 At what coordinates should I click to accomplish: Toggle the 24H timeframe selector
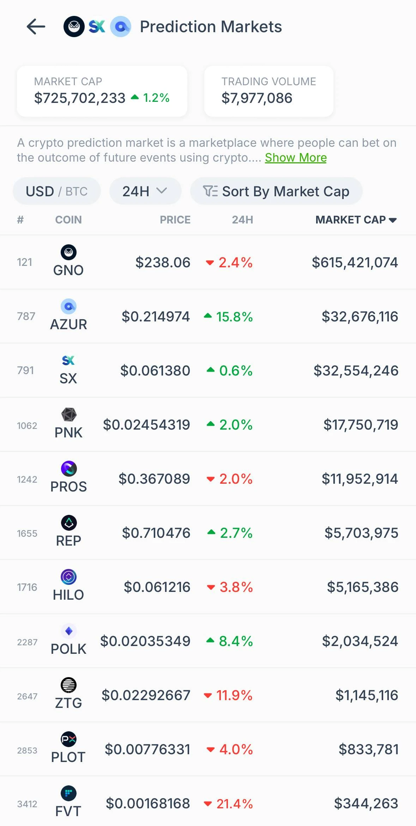click(x=145, y=191)
